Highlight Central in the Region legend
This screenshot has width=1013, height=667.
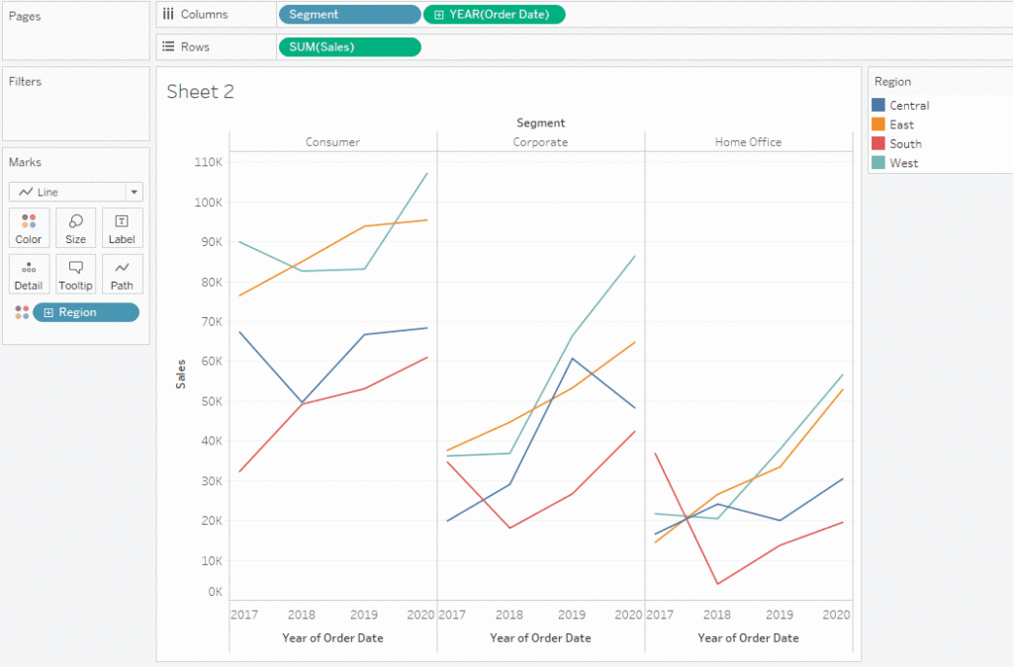tap(909, 105)
